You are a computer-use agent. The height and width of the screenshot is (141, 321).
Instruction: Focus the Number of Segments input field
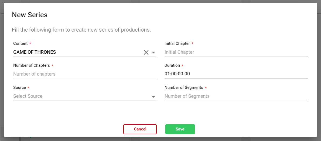[x=236, y=96]
